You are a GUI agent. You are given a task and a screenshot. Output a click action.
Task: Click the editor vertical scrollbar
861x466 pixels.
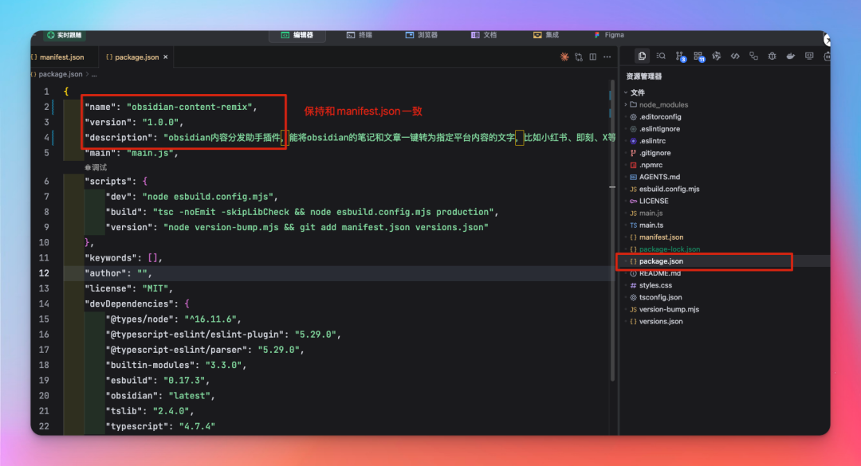coord(611,230)
